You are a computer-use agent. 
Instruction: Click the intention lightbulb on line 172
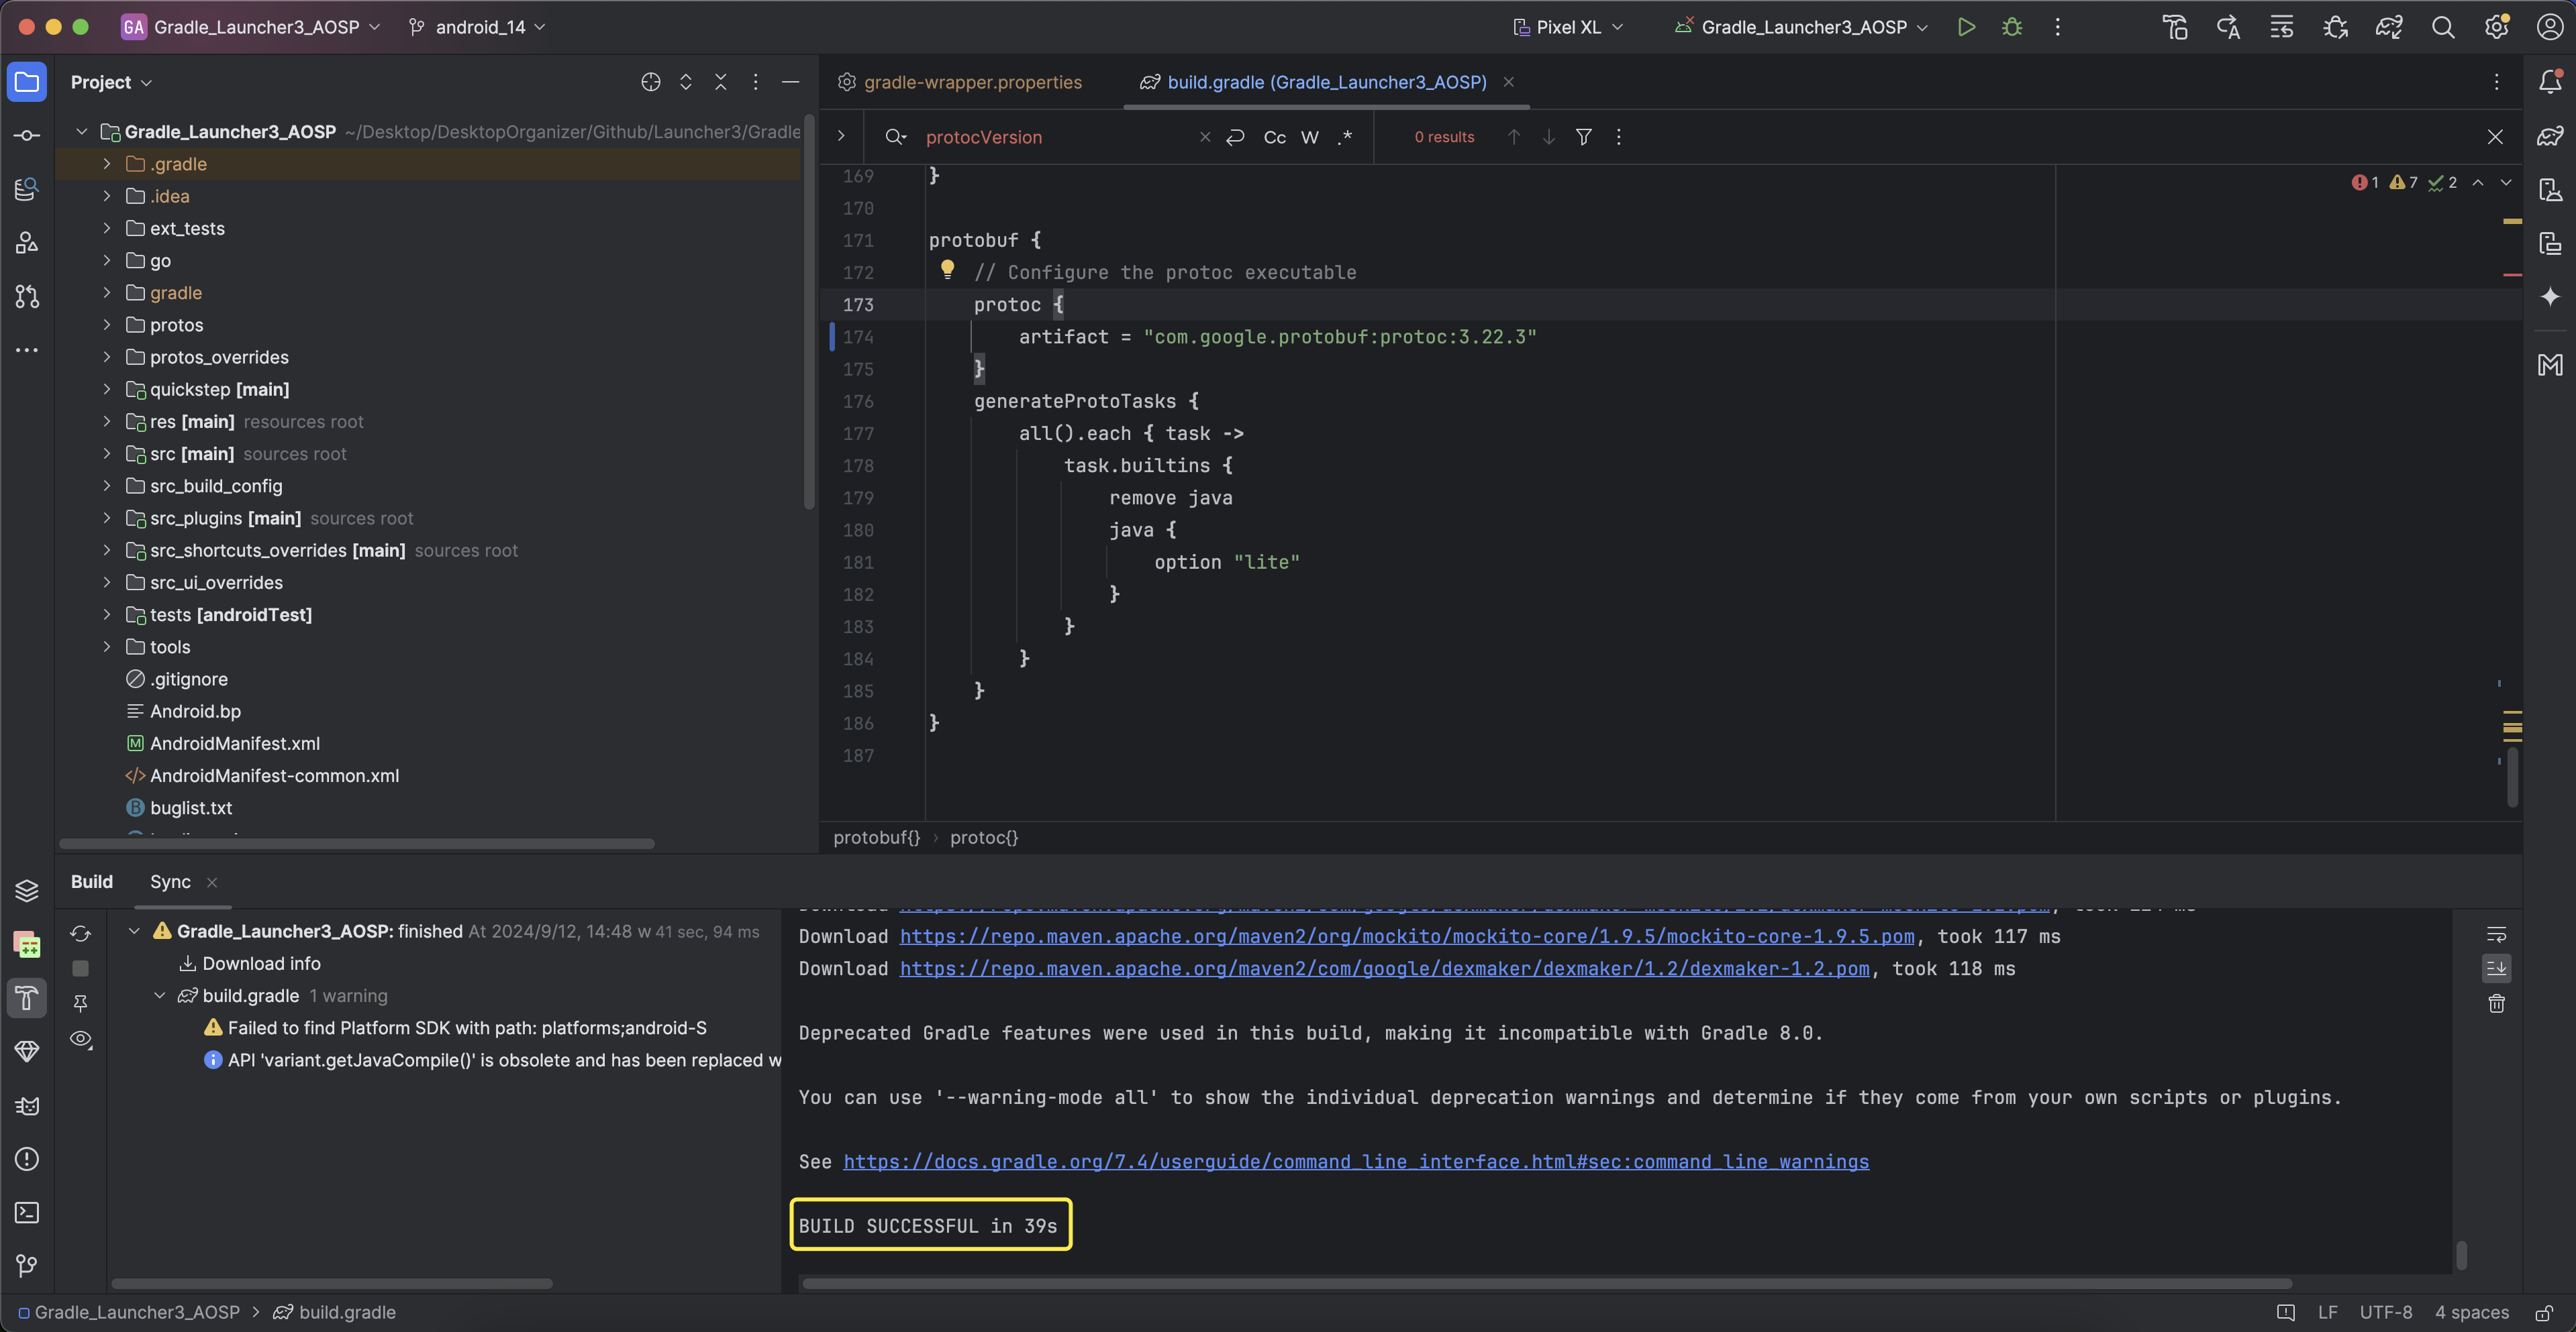click(947, 269)
